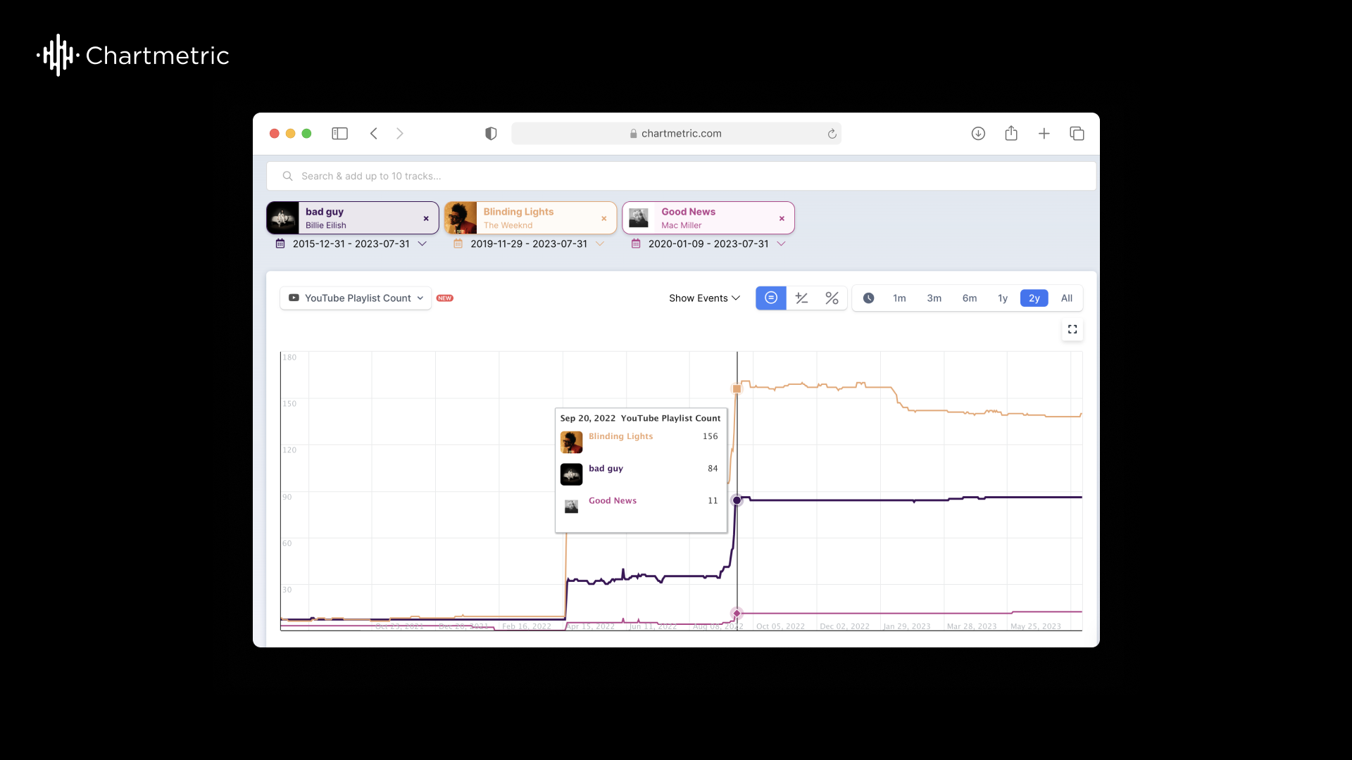Image resolution: width=1352 pixels, height=760 pixels.
Task: Click the Blinding Lights orange data point marker
Action: click(x=737, y=388)
